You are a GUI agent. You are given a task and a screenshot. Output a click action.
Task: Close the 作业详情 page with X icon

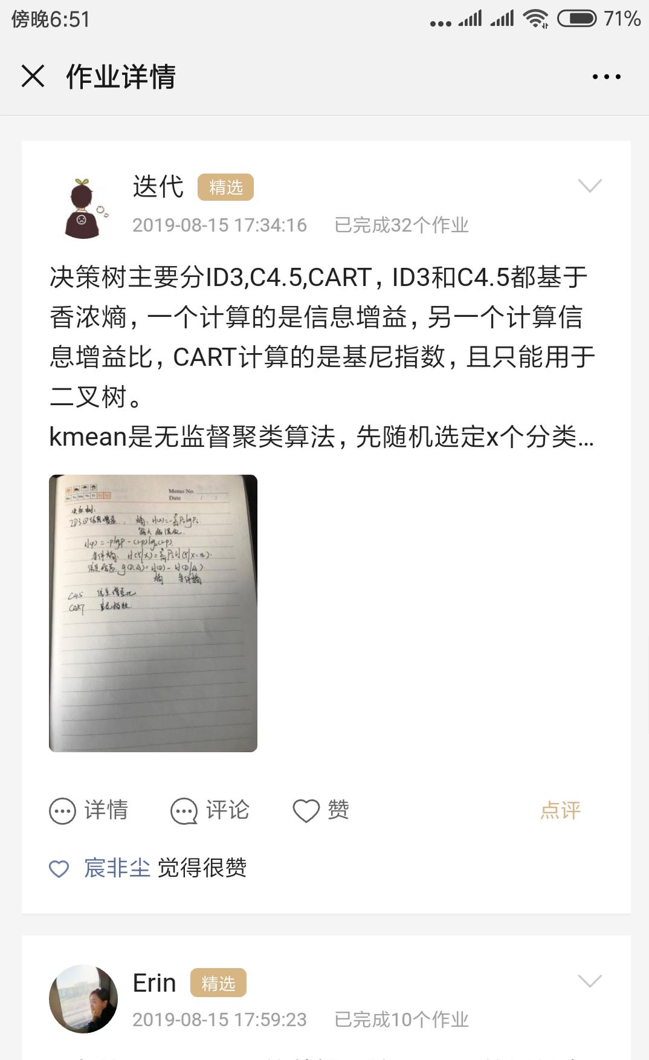(33, 76)
